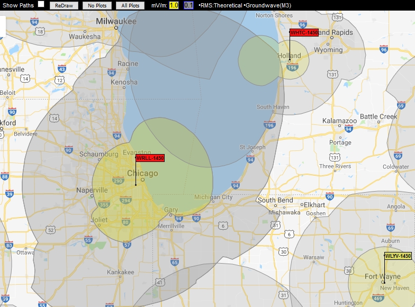Click the Gary city label
The width and height of the screenshot is (415, 307).
(171, 210)
